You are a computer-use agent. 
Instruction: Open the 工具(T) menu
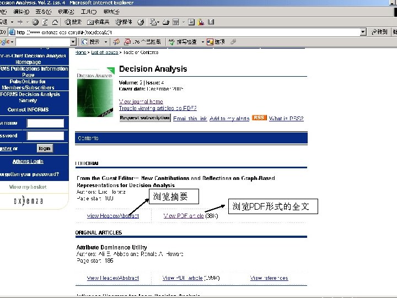tap(89, 12)
